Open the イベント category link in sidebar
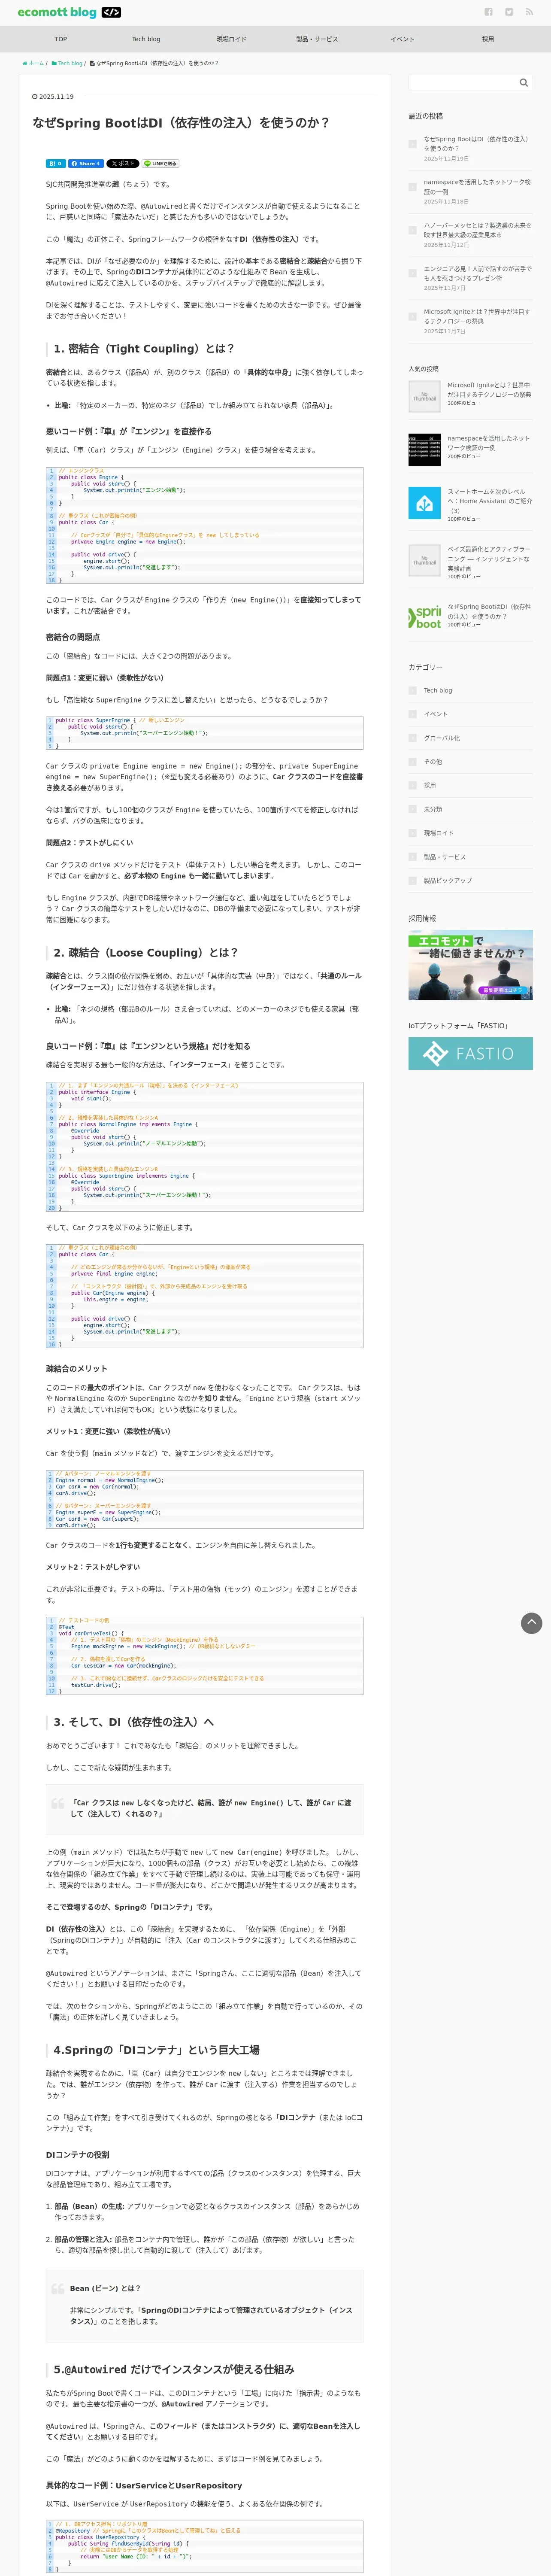 pos(435,714)
